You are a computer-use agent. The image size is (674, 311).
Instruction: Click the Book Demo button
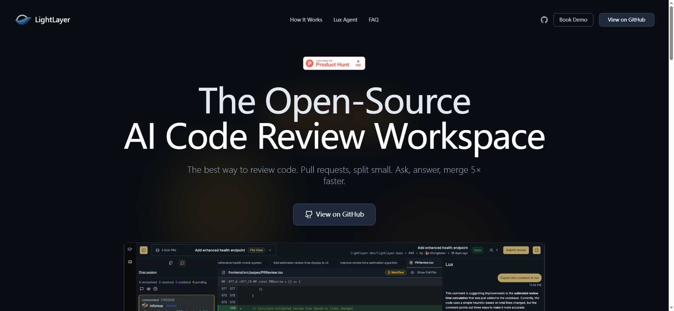pyautogui.click(x=573, y=20)
